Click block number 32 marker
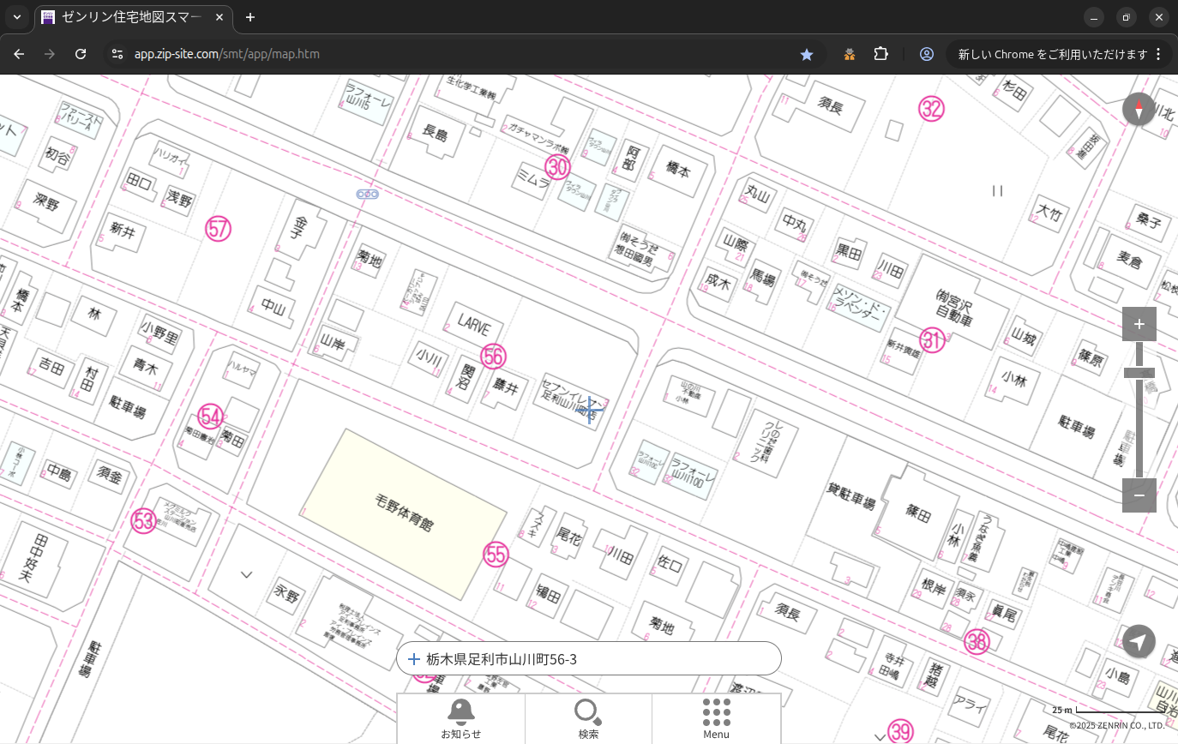Image resolution: width=1178 pixels, height=744 pixels. click(931, 108)
